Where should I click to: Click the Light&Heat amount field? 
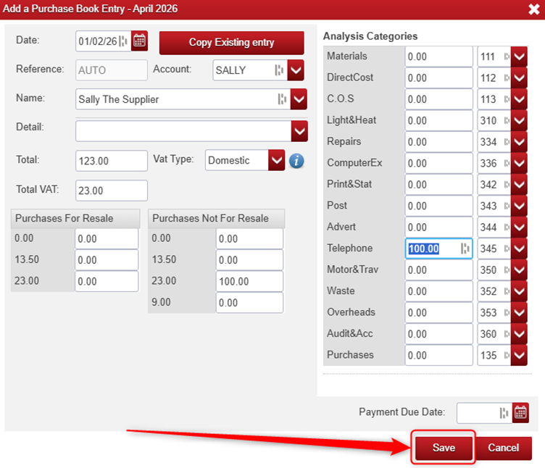tap(439, 120)
